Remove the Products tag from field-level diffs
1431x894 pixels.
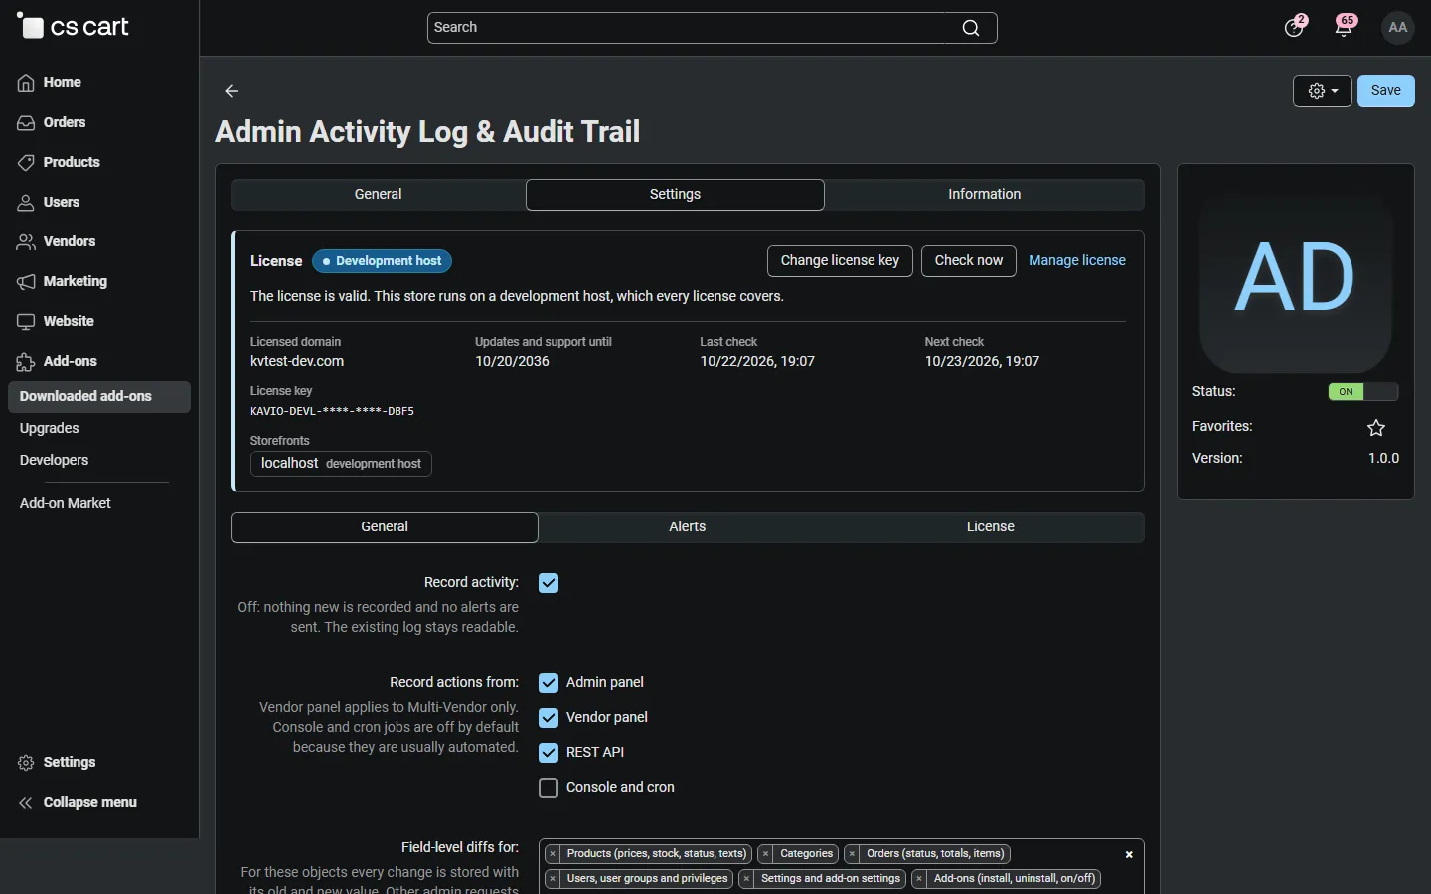(554, 854)
